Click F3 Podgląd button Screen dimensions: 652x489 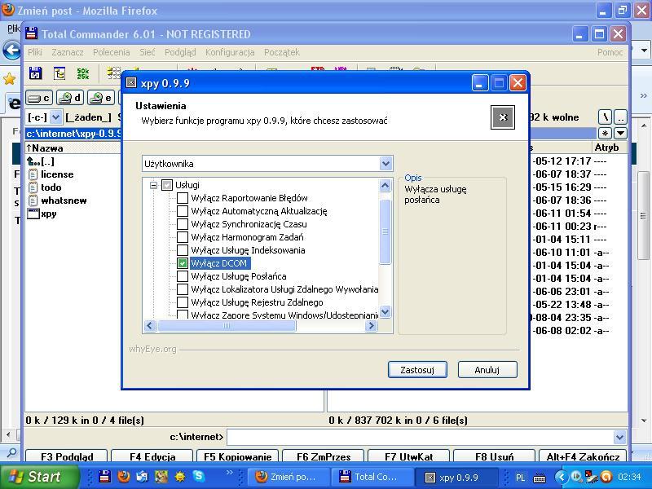point(67,456)
